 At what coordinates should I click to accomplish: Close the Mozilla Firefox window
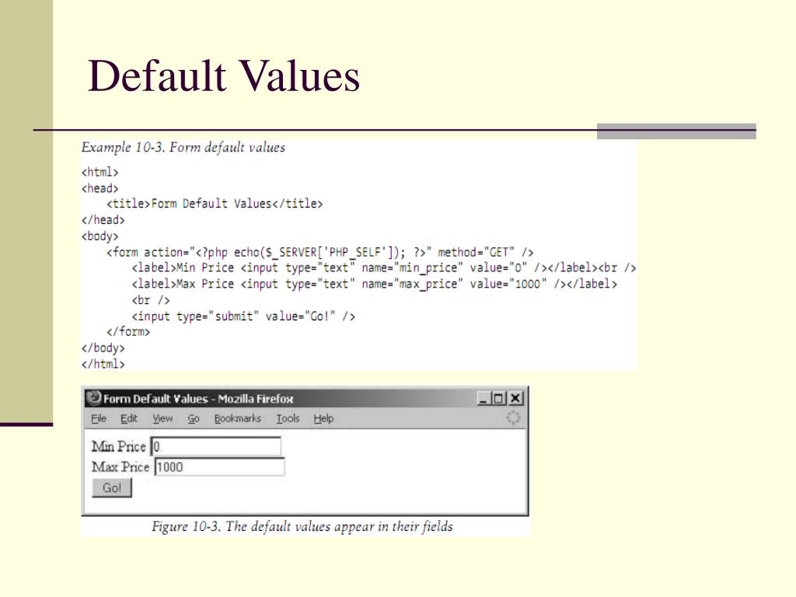515,399
